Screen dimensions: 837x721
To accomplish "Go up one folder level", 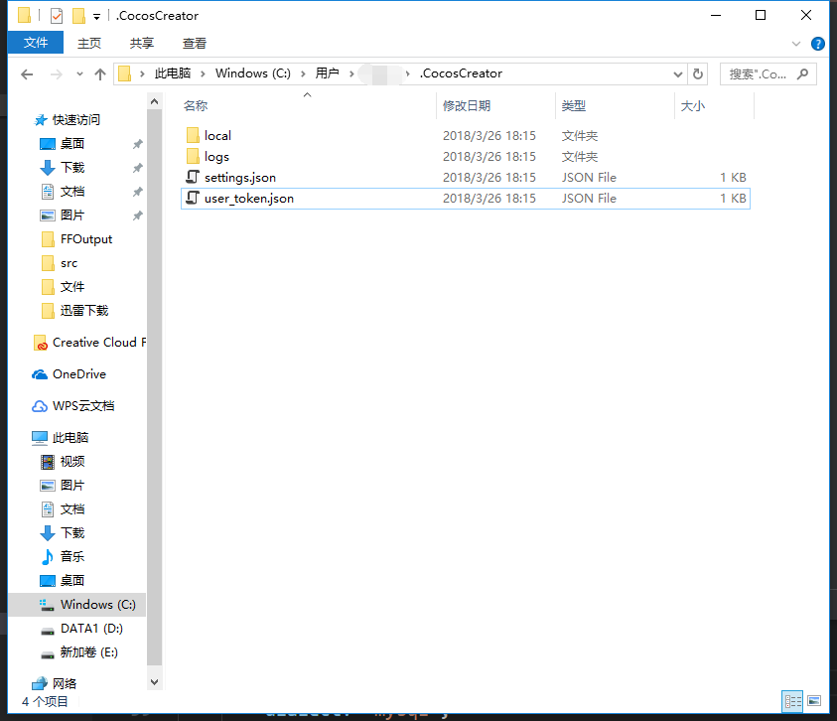I will pyautogui.click(x=100, y=74).
